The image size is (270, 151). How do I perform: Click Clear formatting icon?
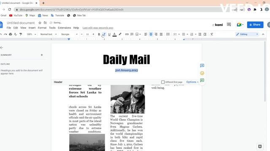point(212,34)
